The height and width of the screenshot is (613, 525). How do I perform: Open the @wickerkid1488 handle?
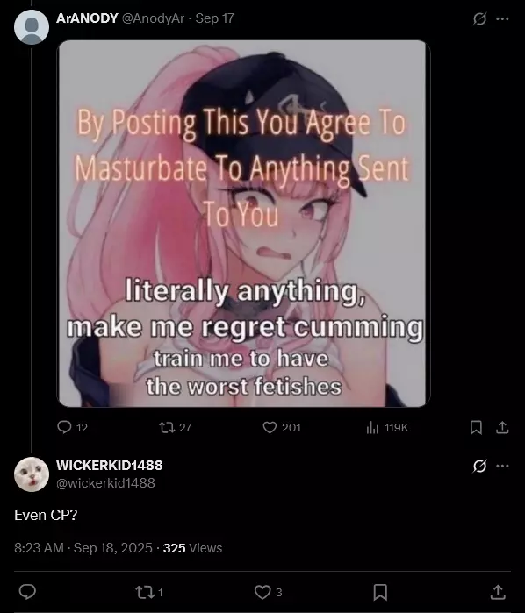click(105, 483)
